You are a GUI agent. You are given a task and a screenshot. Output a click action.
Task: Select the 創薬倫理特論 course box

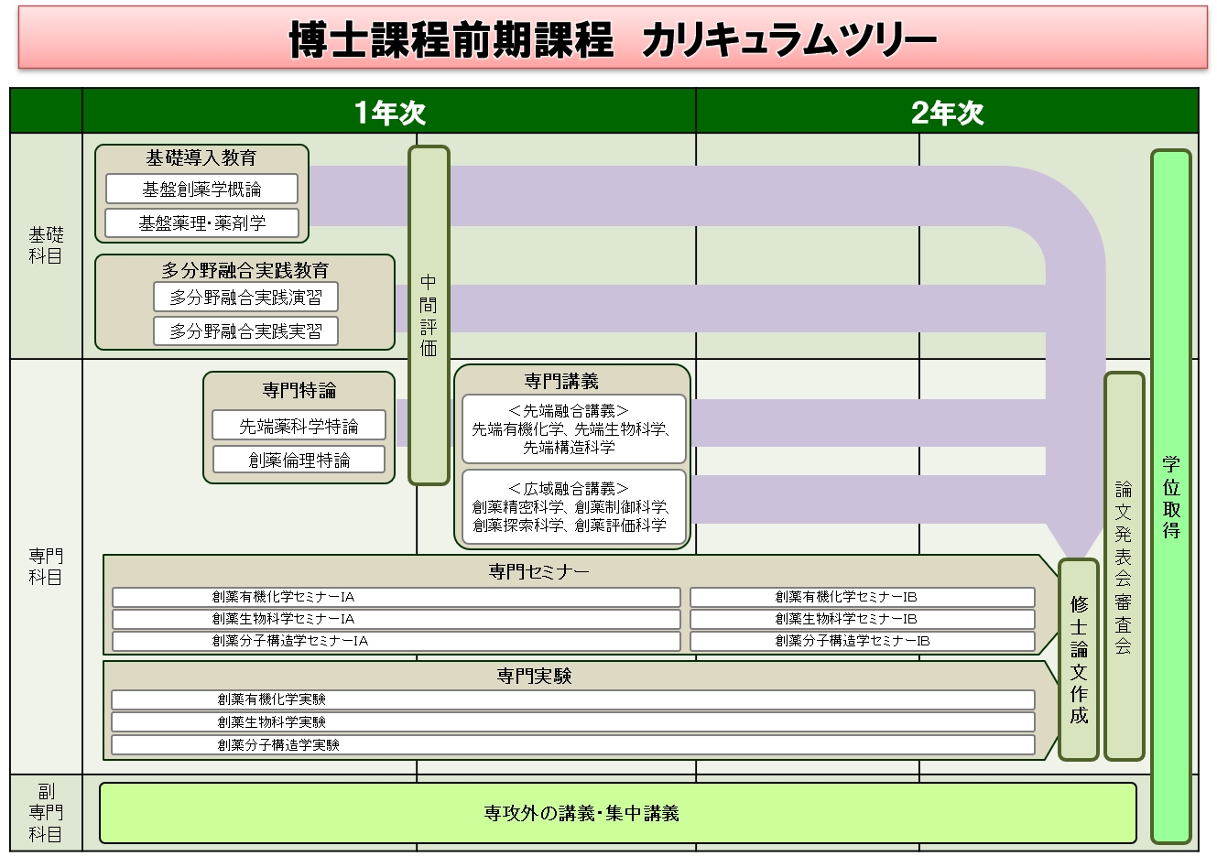[x=299, y=460]
